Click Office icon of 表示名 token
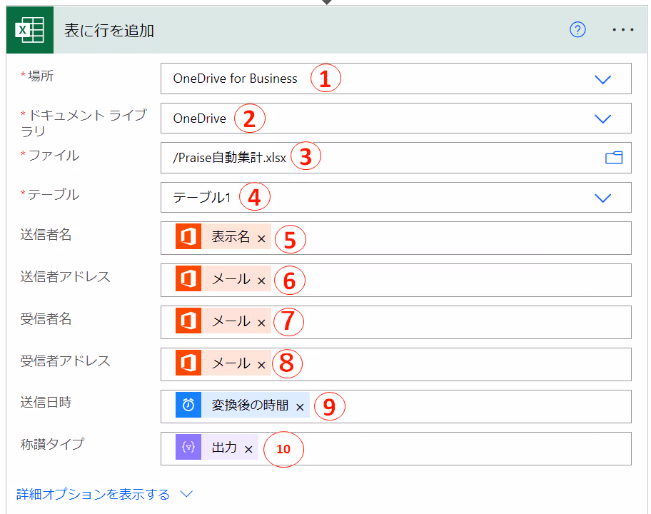 188,236
